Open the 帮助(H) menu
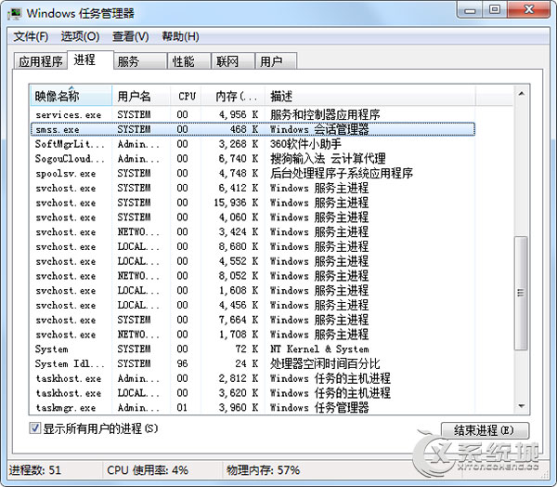This screenshot has width=557, height=487. [180, 36]
